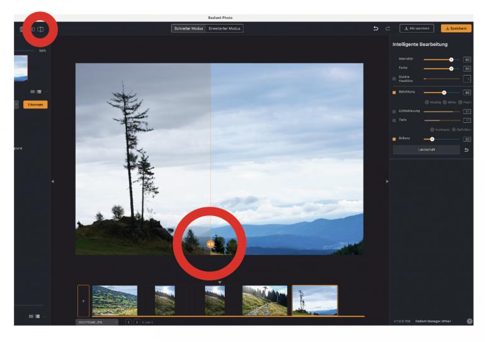
Task: Open the help question mark icon
Action: pyautogui.click(x=469, y=321)
